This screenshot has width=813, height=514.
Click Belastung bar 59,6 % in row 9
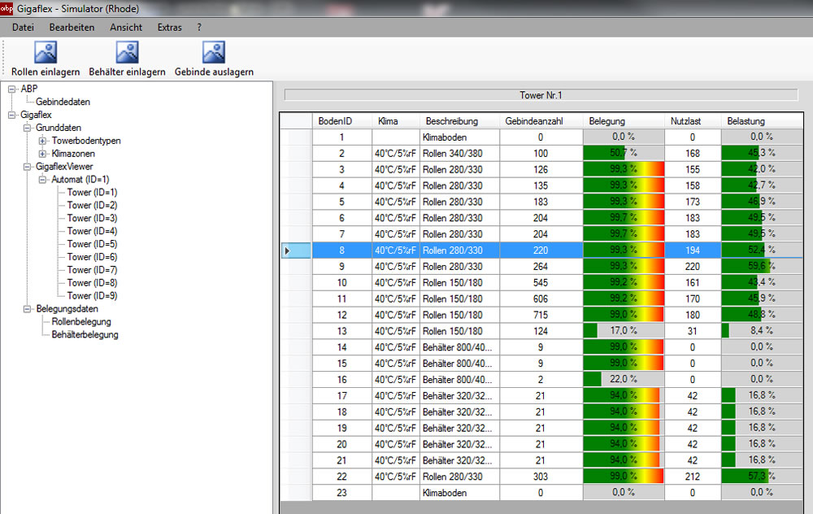[x=762, y=267]
